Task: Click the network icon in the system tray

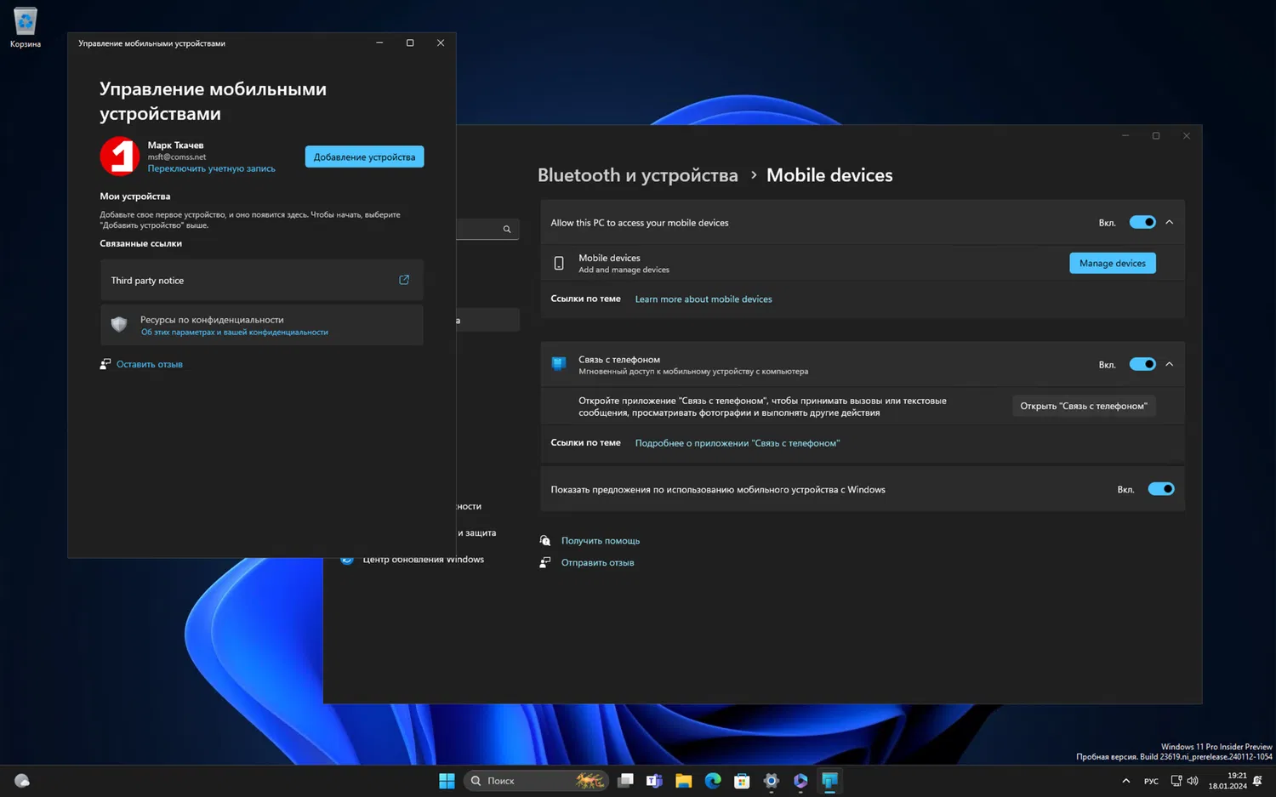Action: click(1176, 781)
